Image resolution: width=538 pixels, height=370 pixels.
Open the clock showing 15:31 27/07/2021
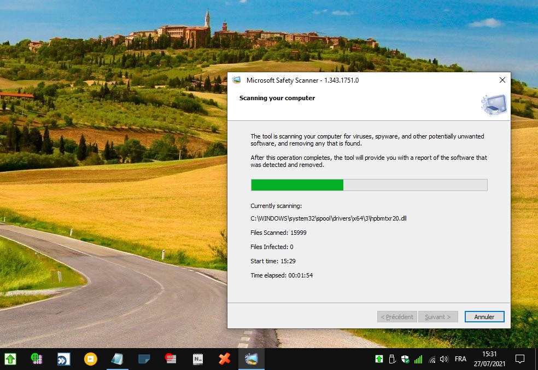click(490, 359)
